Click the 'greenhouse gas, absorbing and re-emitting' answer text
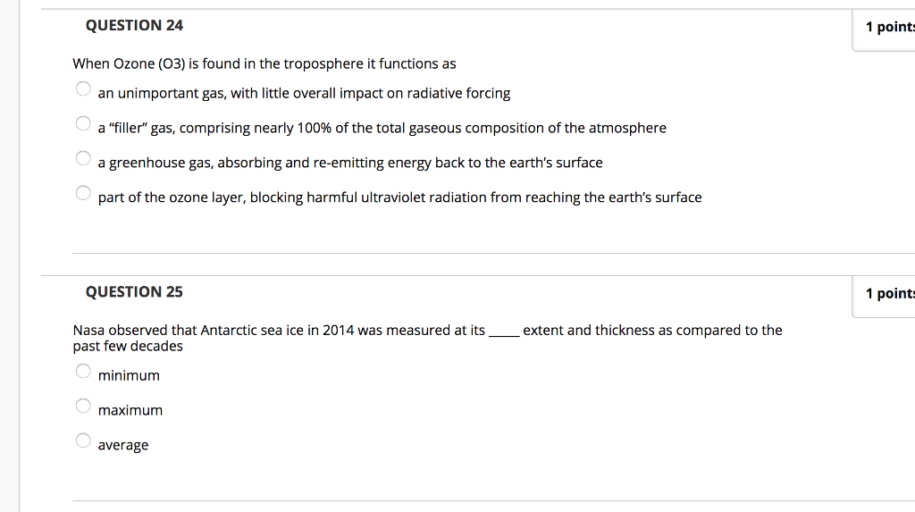Image resolution: width=915 pixels, height=512 pixels. coord(350,163)
